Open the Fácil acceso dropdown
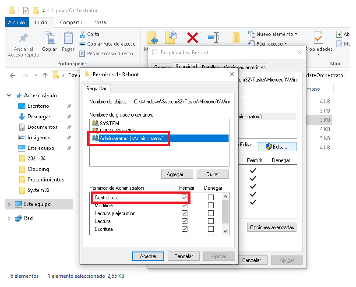 [268, 43]
